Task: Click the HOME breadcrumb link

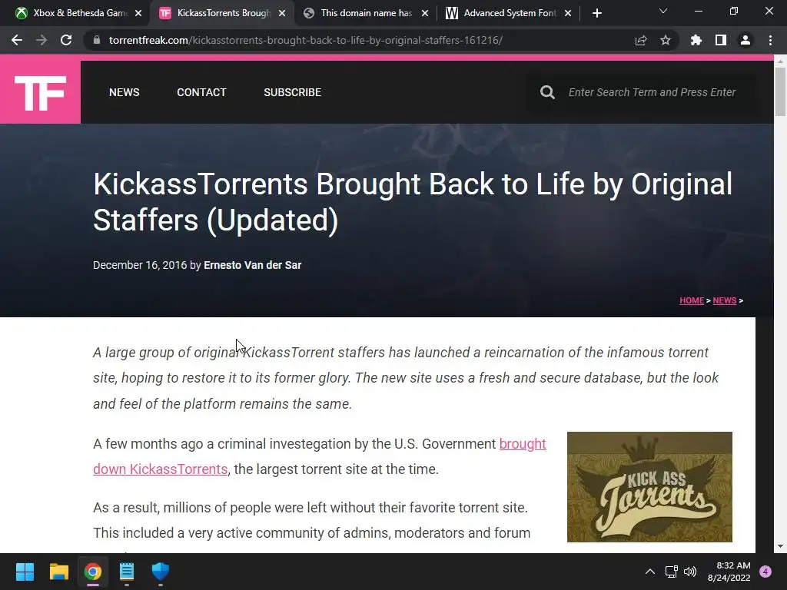Action: pyautogui.click(x=692, y=300)
